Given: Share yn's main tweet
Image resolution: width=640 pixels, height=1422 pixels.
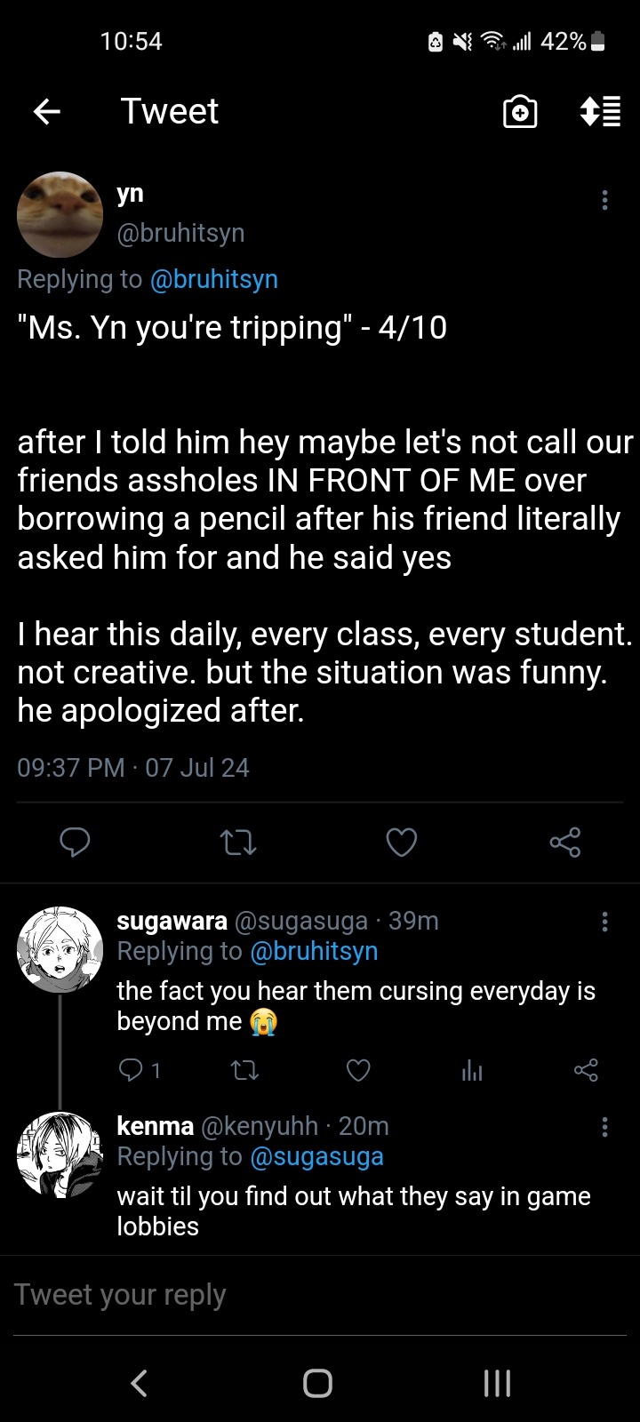Looking at the screenshot, I should point(564,842).
